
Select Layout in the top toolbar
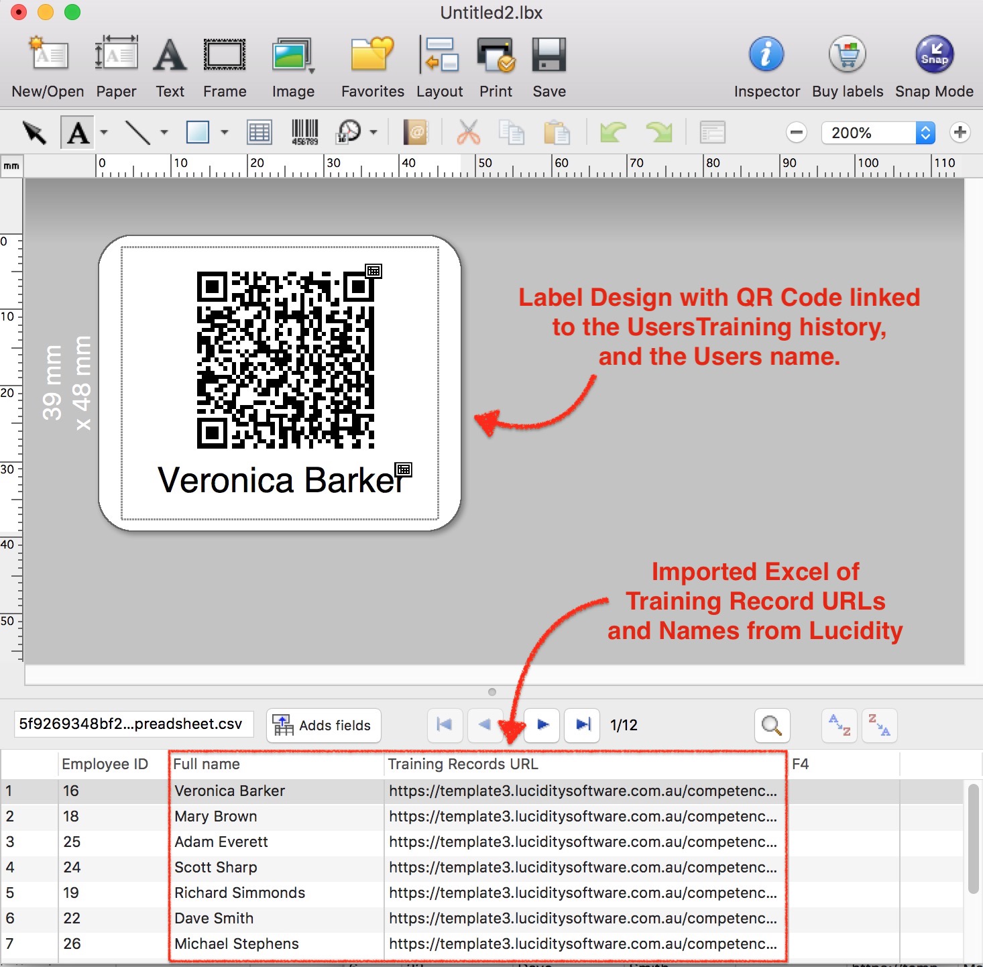point(439,65)
